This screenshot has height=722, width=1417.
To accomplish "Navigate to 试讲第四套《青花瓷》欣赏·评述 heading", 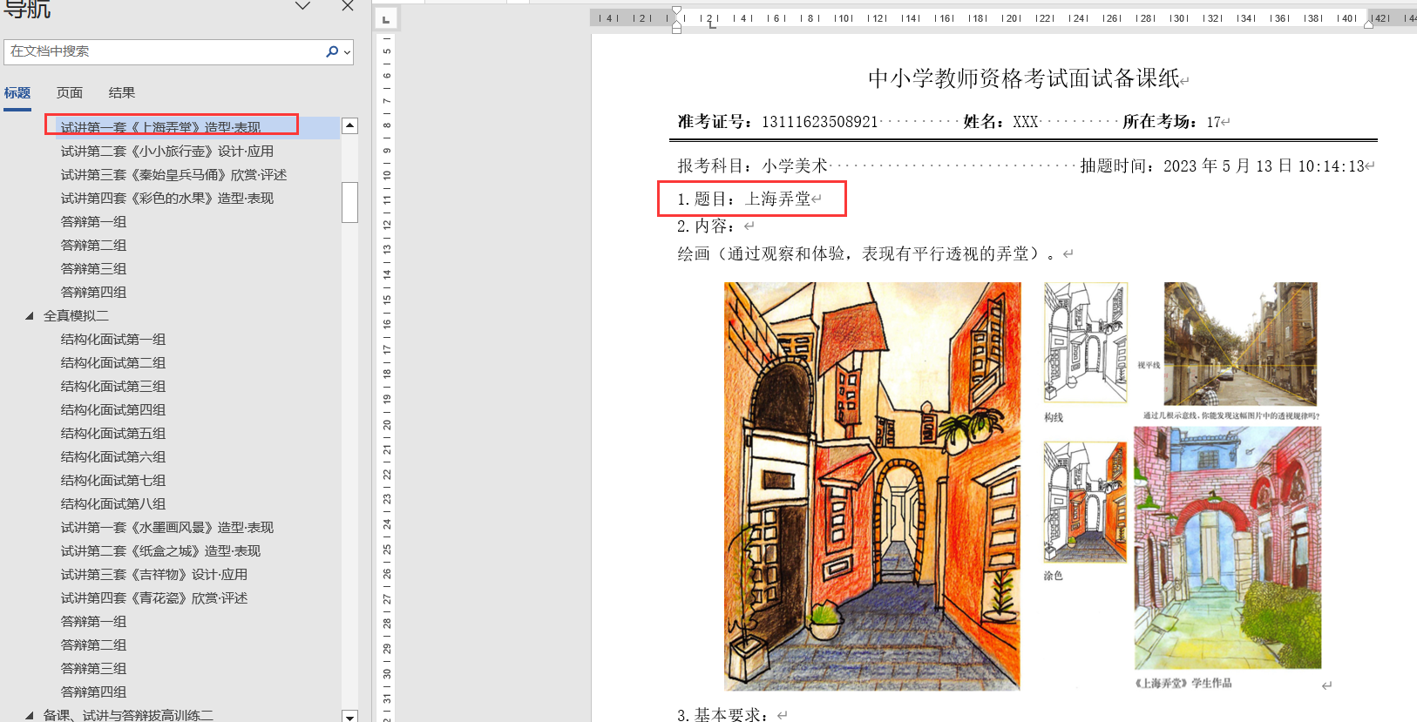I will 153,598.
